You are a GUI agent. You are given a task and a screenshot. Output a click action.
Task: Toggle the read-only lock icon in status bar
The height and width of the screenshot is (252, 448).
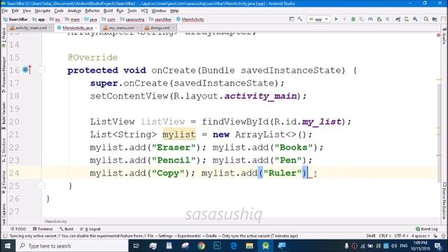point(435,236)
